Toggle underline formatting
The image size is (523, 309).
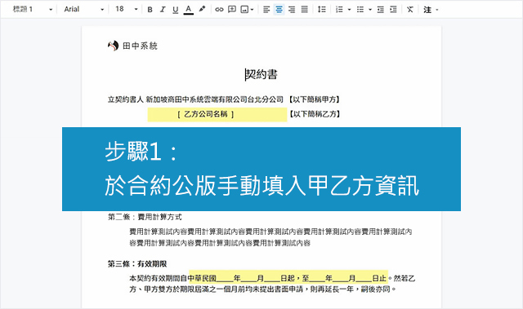(176, 10)
